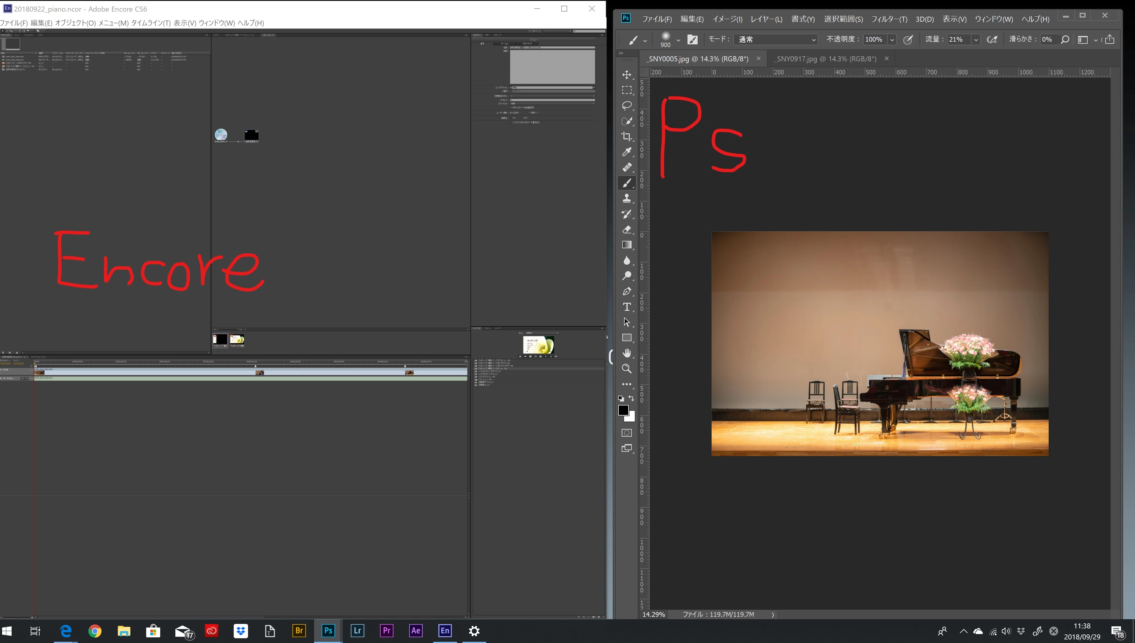
Task: Select the 16:9 aspect ratio radio button
Action: pyautogui.click(x=522, y=118)
